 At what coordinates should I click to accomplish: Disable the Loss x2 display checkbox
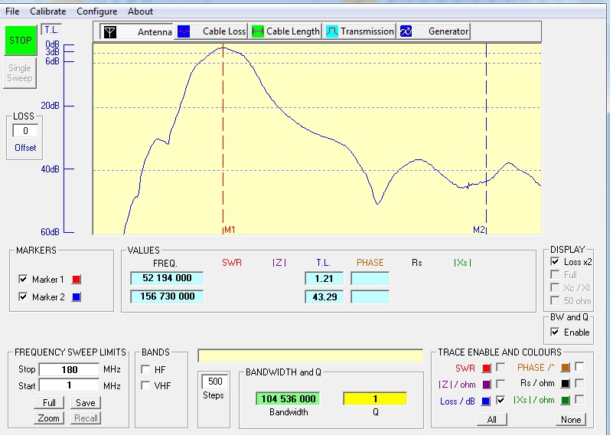[554, 262]
